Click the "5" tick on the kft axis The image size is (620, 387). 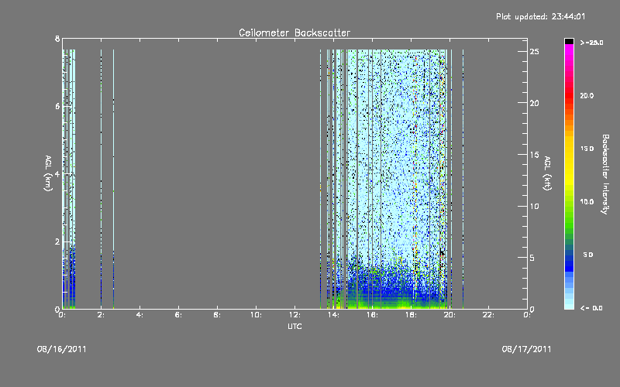(x=532, y=258)
